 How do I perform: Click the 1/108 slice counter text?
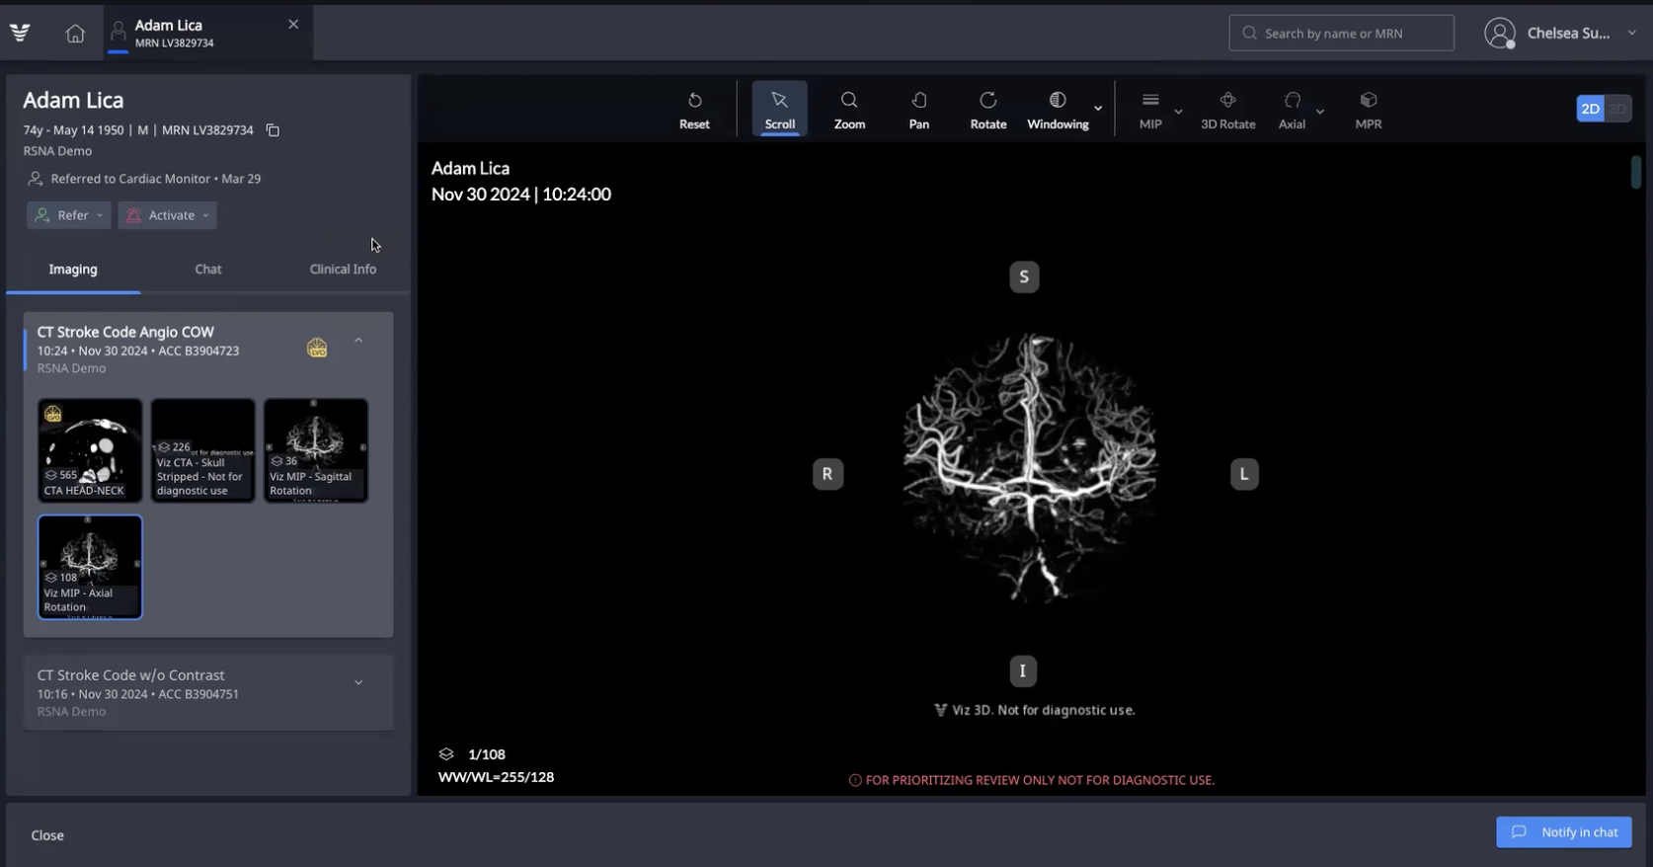tap(487, 753)
